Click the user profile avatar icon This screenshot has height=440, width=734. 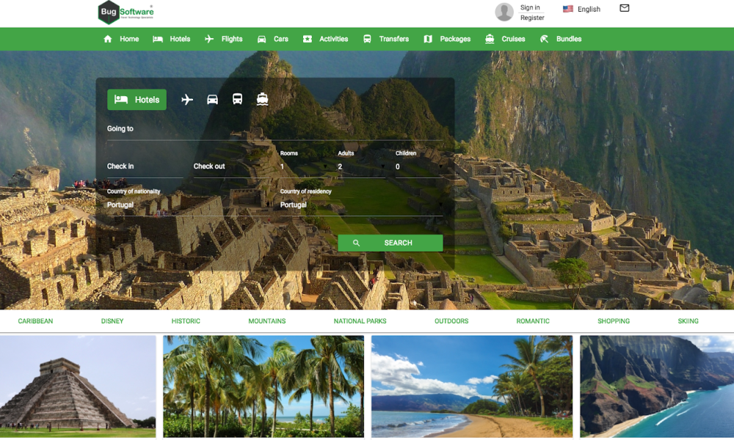[504, 12]
